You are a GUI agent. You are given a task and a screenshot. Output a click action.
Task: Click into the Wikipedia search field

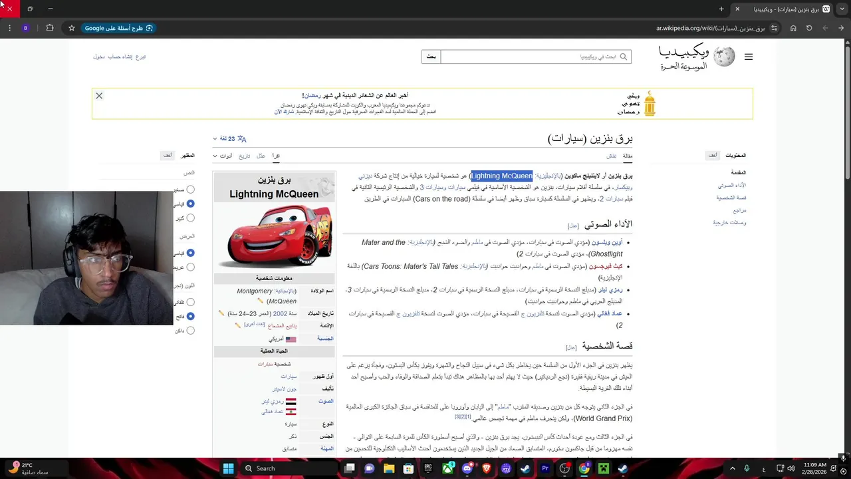tap(535, 57)
